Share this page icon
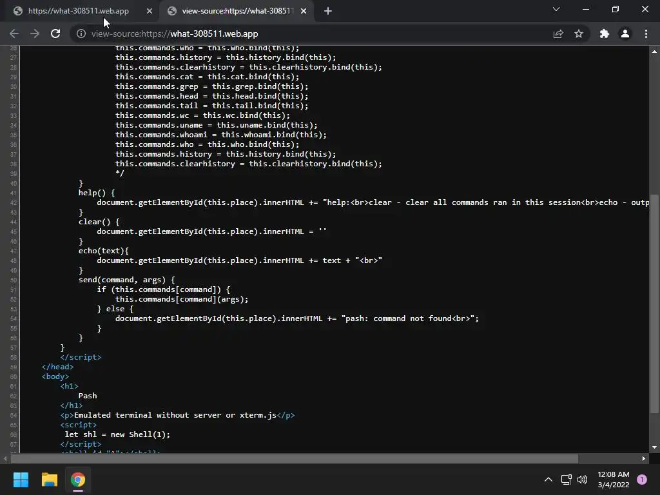 click(558, 34)
